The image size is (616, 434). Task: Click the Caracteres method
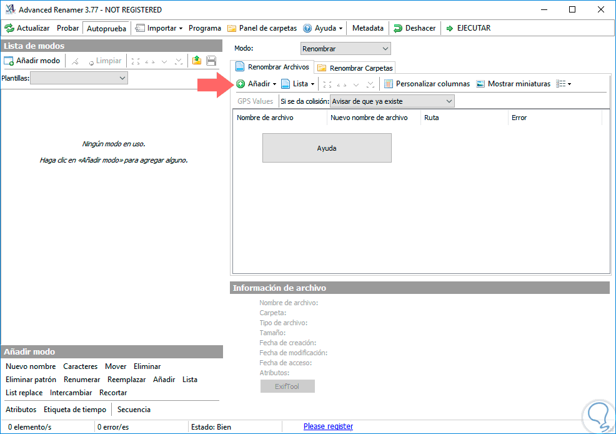tap(80, 366)
